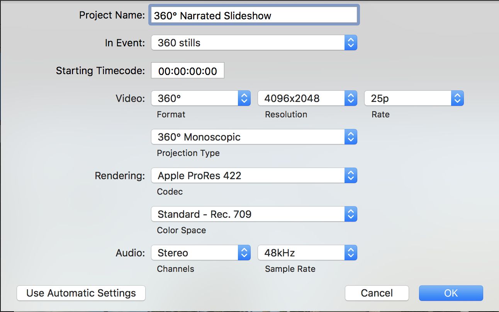Click the blue chevron icon beside 25p
Viewport: 499px width, 312px height.
[457, 98]
